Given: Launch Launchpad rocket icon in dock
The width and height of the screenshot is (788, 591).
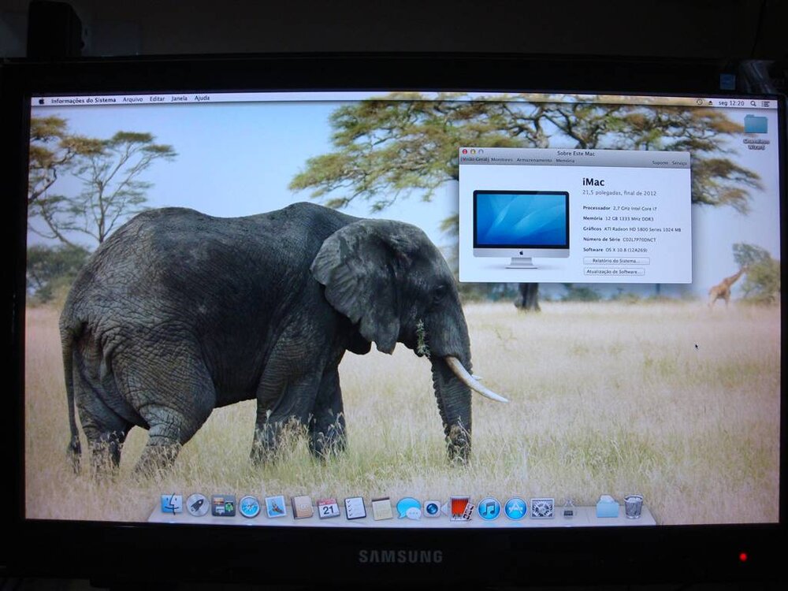Looking at the screenshot, I should [198, 504].
